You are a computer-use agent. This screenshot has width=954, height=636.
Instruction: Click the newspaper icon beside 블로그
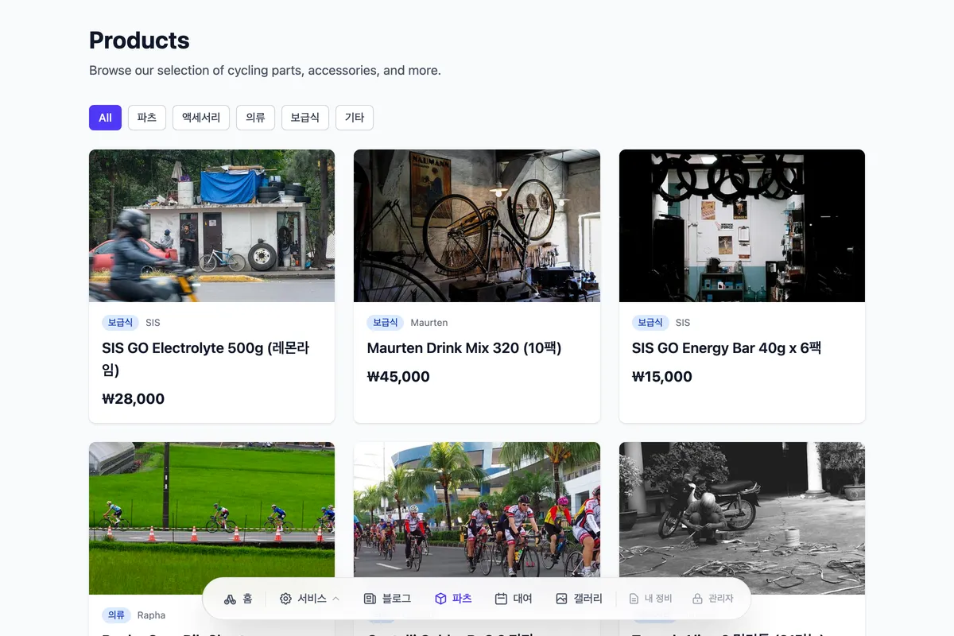coord(370,599)
